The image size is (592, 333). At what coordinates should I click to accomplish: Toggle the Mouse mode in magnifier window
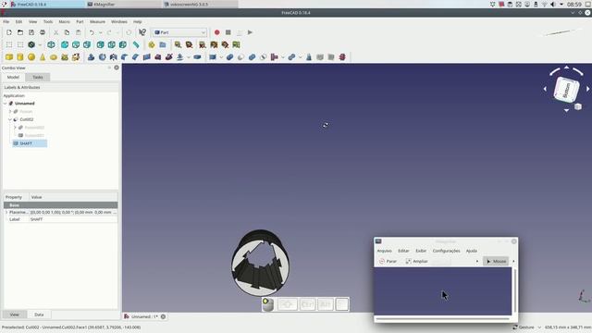tap(496, 261)
